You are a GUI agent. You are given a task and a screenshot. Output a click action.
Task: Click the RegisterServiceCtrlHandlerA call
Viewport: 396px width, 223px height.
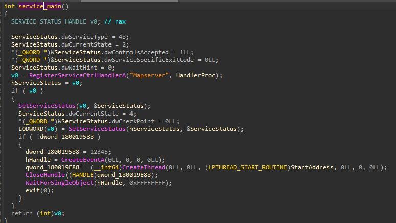78,75
